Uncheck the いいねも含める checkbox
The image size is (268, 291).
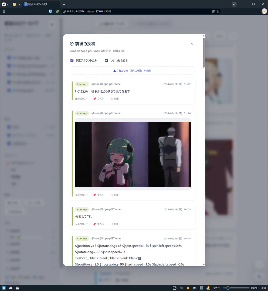(106, 61)
